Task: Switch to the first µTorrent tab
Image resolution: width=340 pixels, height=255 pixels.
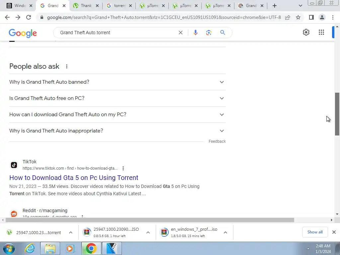Action: (x=152, y=6)
